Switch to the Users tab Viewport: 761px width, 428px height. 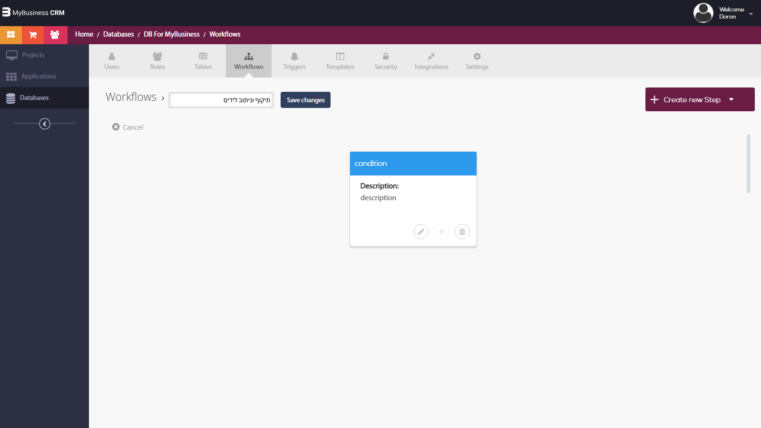(x=112, y=61)
